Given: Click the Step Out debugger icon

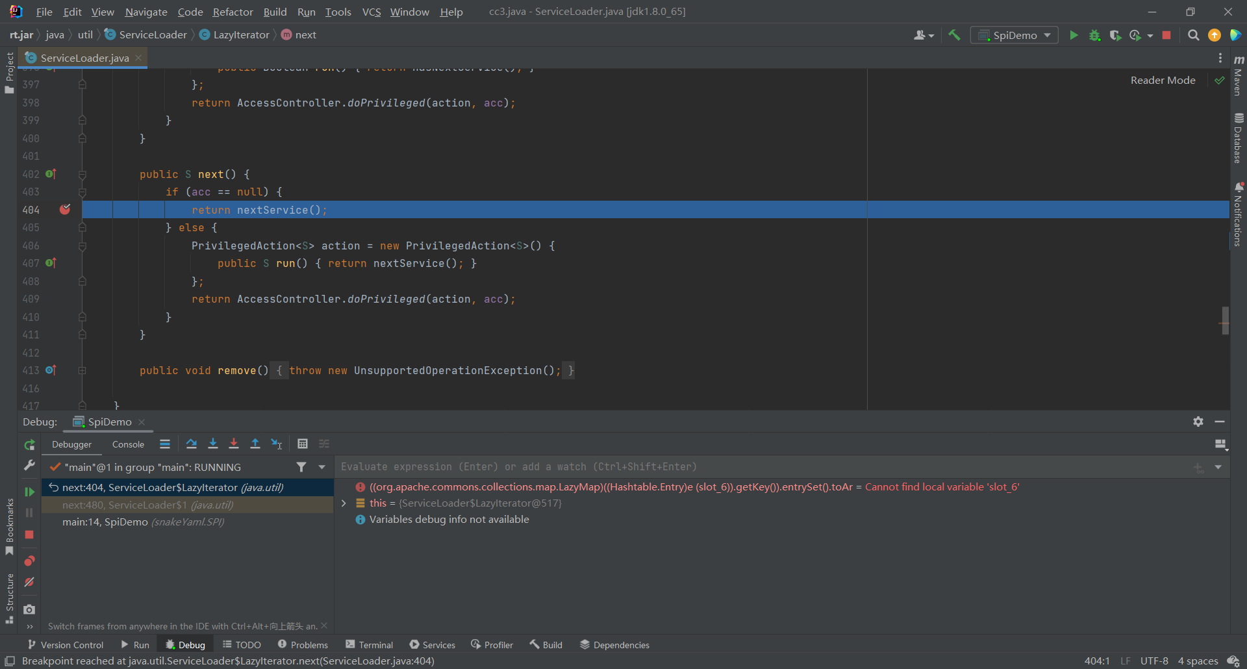Looking at the screenshot, I should tap(255, 444).
